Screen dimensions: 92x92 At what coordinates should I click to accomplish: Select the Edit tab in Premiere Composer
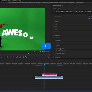(59, 8)
